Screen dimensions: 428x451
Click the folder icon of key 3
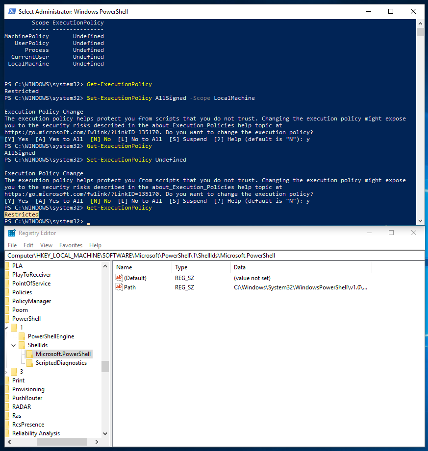[14, 371]
